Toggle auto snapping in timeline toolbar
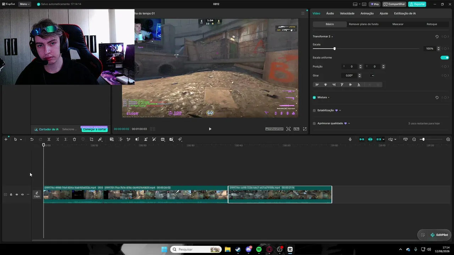This screenshot has width=454, height=255. click(370, 140)
